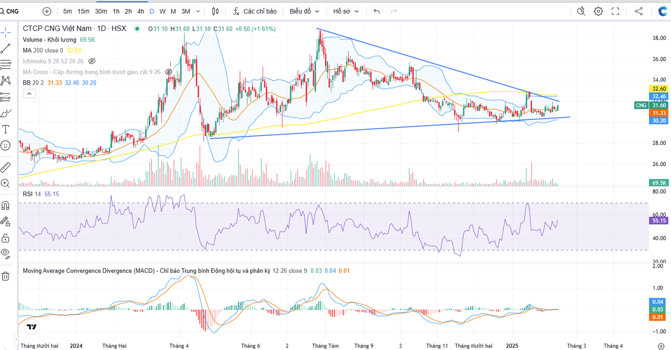Click the blue C logo icon
Screen dimensions: 671x350
pyautogui.click(x=662, y=11)
